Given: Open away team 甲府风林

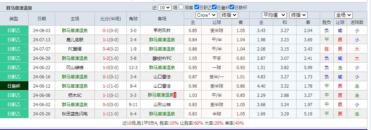Looking at the screenshot, I should coord(162,30).
